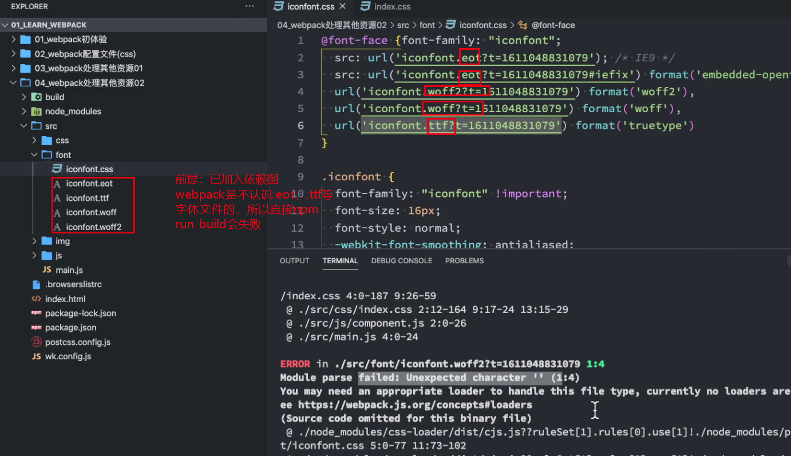The height and width of the screenshot is (456, 791).
Task: Expand the 02_webpack配置文件(css) folder chevron
Action: tap(14, 54)
